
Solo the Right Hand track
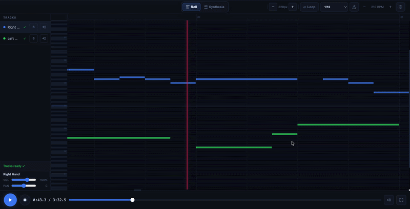click(x=33, y=27)
